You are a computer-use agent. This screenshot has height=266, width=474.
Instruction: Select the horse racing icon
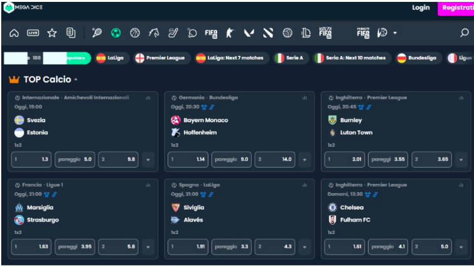click(x=154, y=33)
